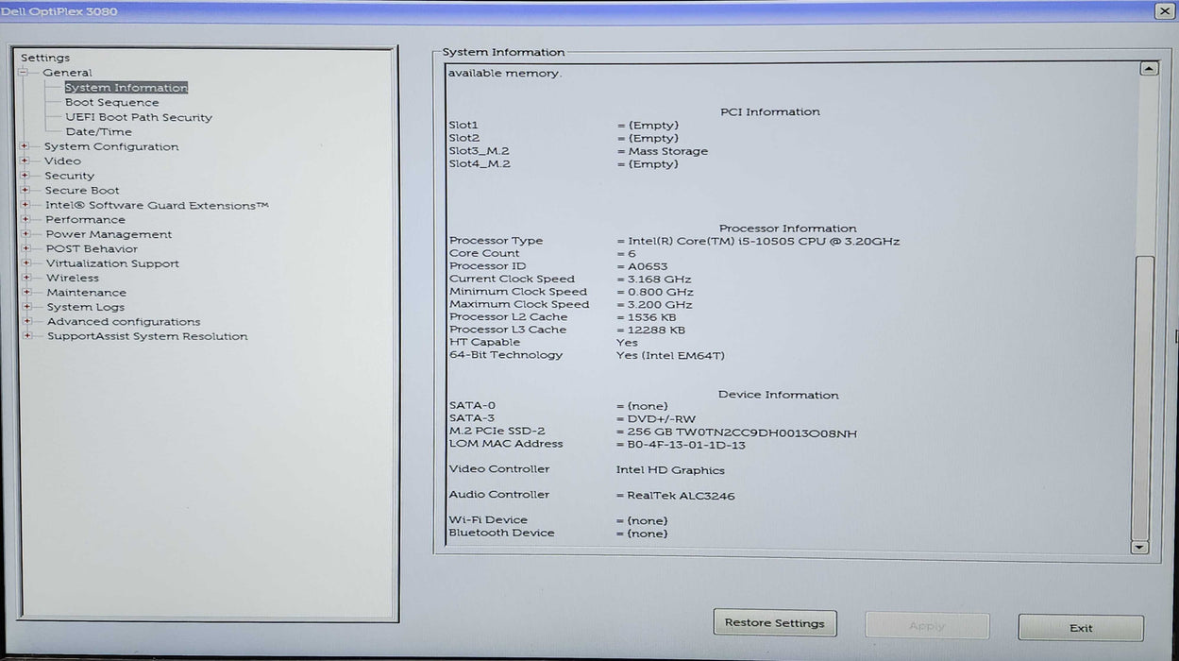Select Security category label
Image resolution: width=1179 pixels, height=661 pixels.
click(69, 176)
